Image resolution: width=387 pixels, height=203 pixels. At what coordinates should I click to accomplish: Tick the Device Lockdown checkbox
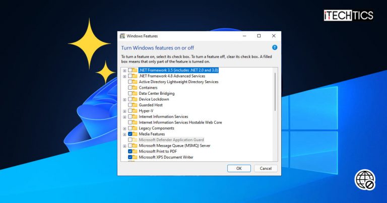coord(130,99)
